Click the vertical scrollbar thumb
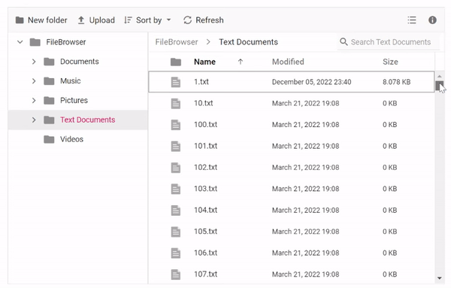This screenshot has height=288, width=451. click(439, 86)
